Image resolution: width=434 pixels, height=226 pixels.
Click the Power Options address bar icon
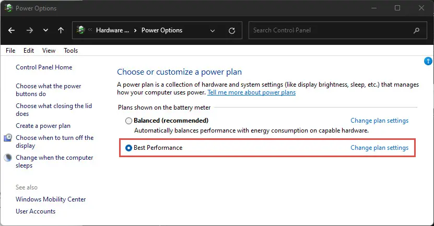81,30
